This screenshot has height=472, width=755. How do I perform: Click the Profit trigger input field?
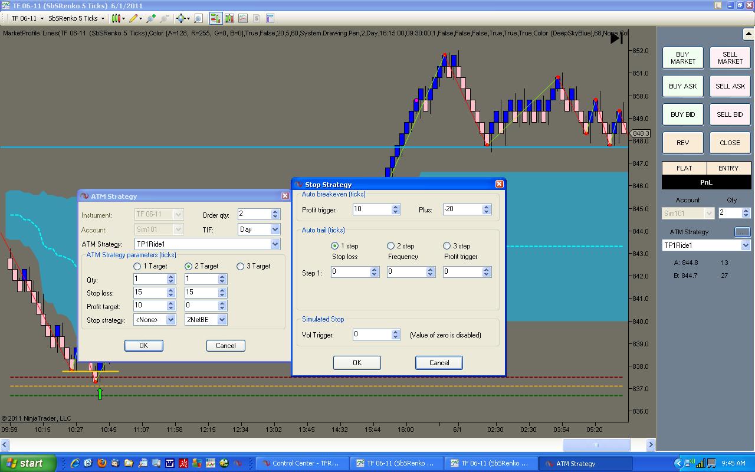[x=372, y=209]
